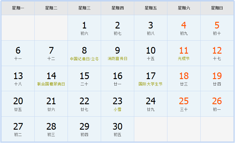Select date 6 labeled 十一
This screenshot has height=143, width=235.
click(18, 53)
